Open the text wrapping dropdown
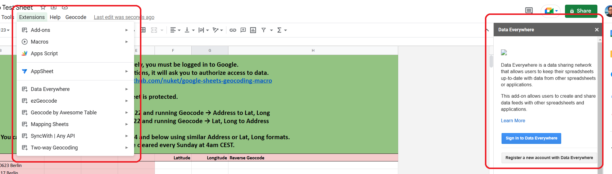 coord(204,30)
